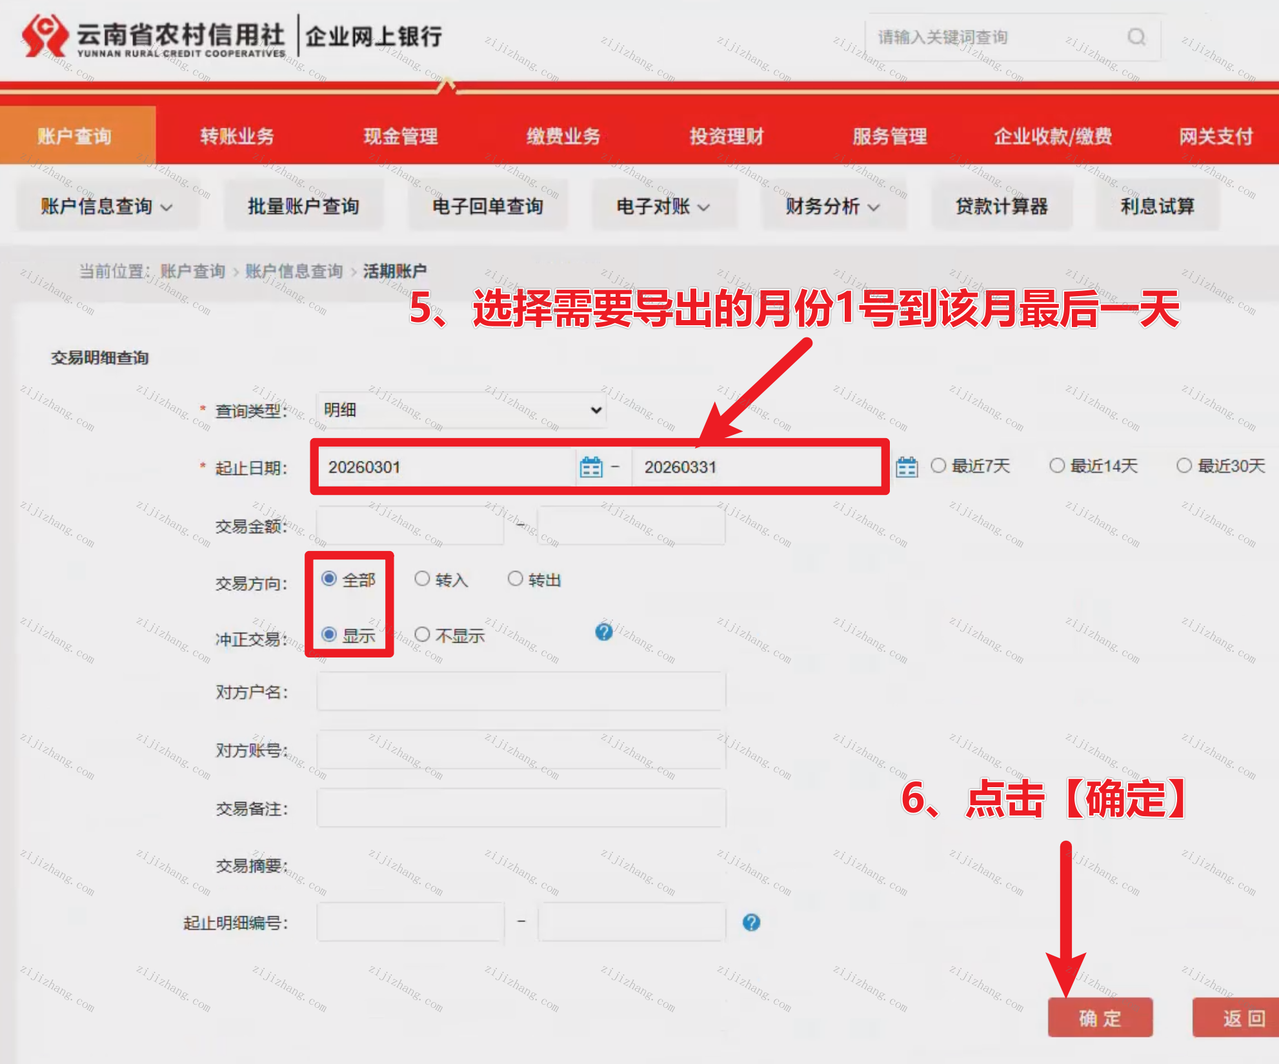Click the 账户查询 breadcrumb link
Image resolution: width=1279 pixels, height=1064 pixels.
[x=192, y=271]
